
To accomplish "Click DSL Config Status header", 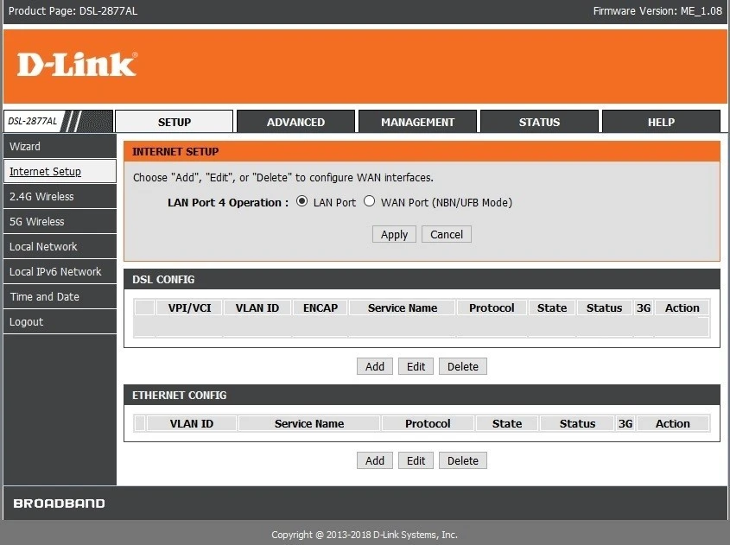I will [604, 308].
